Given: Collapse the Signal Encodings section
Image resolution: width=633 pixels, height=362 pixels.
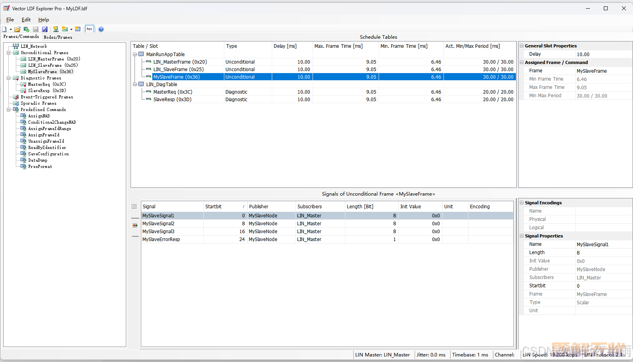Looking at the screenshot, I should [x=521, y=203].
